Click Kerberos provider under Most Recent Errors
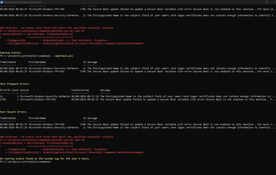The image size is (276, 175). click(x=53, y=128)
